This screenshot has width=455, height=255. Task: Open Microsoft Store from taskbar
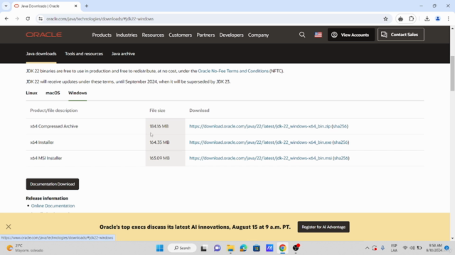[x=257, y=248]
